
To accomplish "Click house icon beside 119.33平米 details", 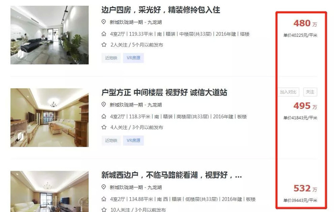I will tap(104, 34).
